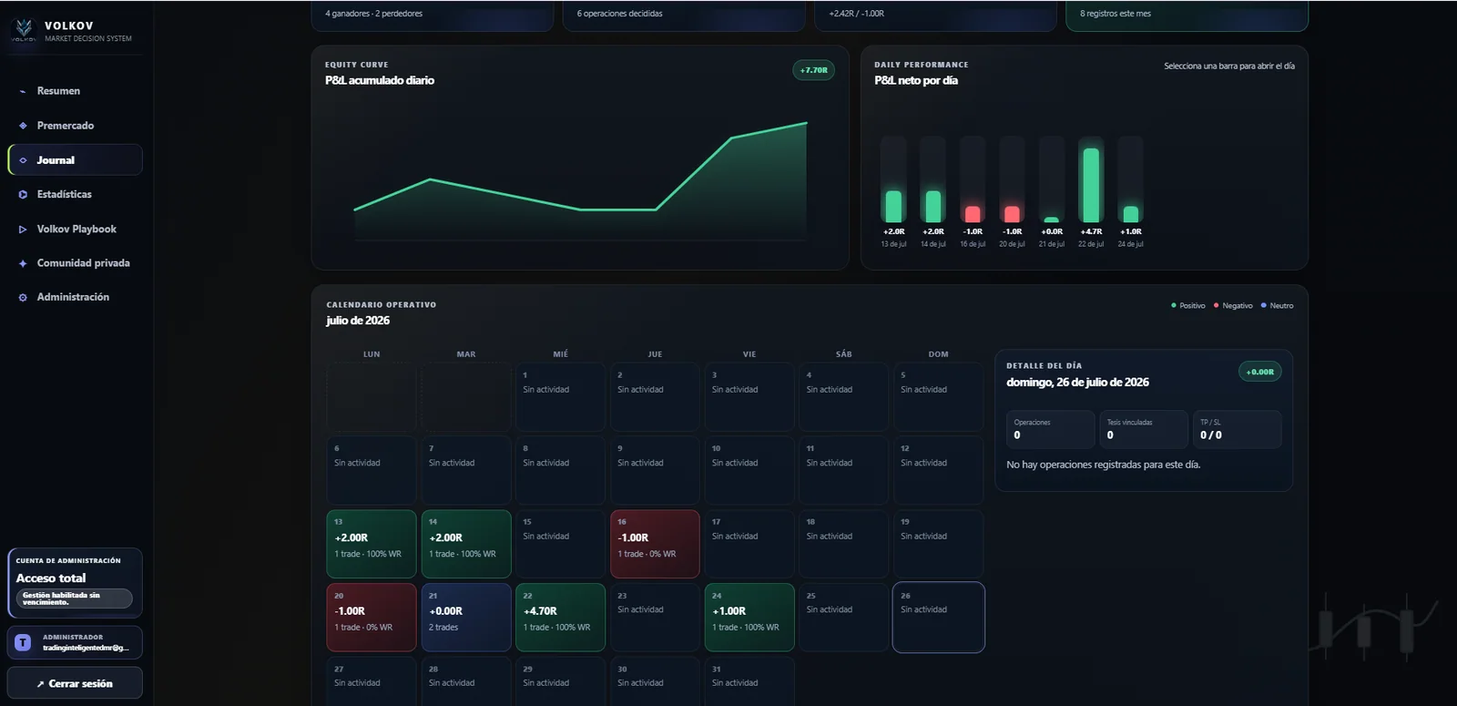Click the Premercado diamond icon
Viewport: 1457px width, 706px height.
tap(23, 126)
